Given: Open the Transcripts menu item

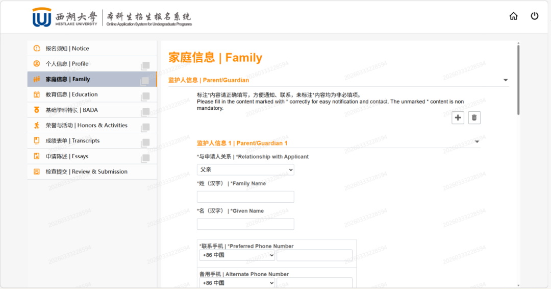Looking at the screenshot, I should [92, 140].
